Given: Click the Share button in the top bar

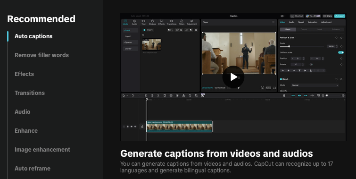Looking at the screenshot, I should click(328, 16).
